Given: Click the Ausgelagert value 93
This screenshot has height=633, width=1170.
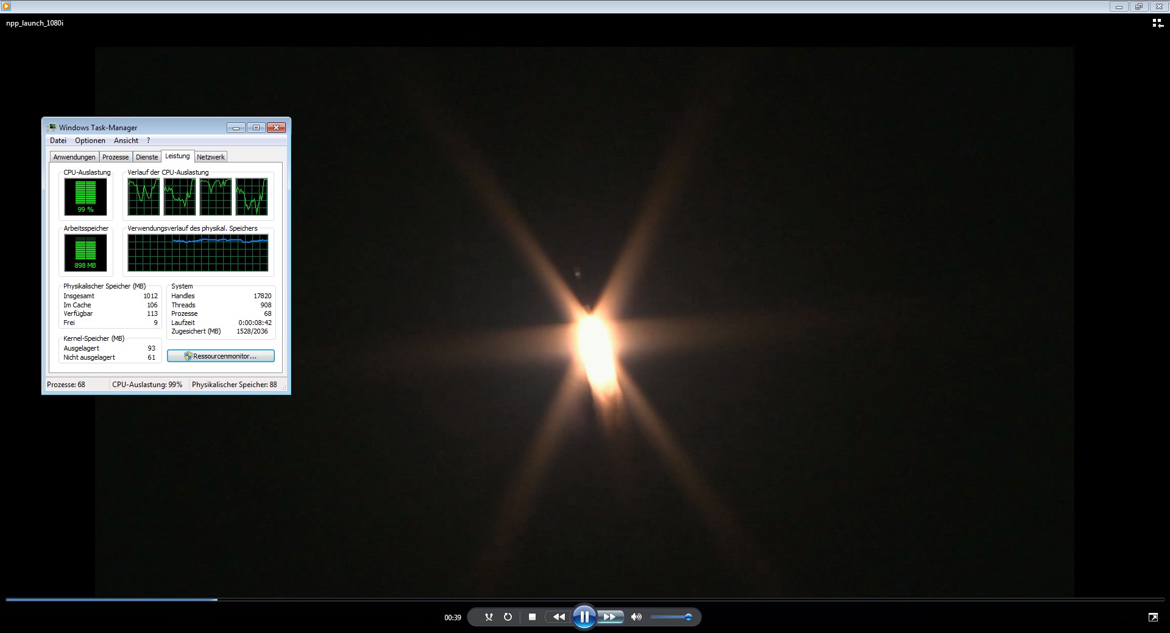Looking at the screenshot, I should click(x=152, y=348).
